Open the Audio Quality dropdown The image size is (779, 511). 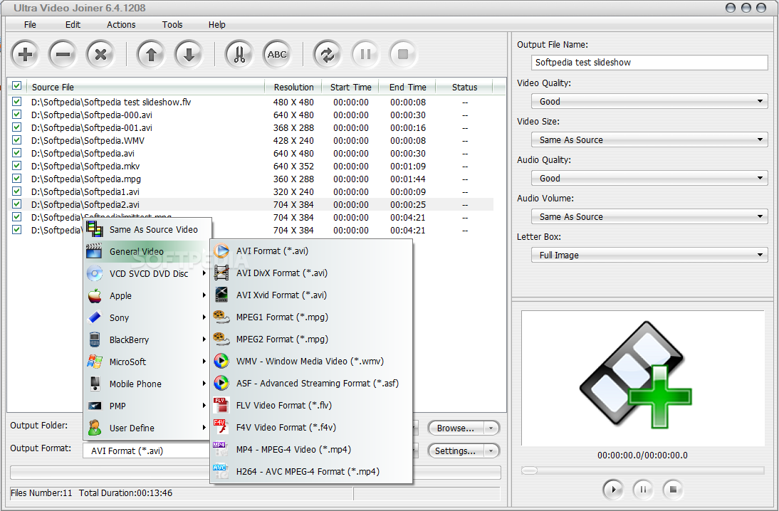click(649, 178)
